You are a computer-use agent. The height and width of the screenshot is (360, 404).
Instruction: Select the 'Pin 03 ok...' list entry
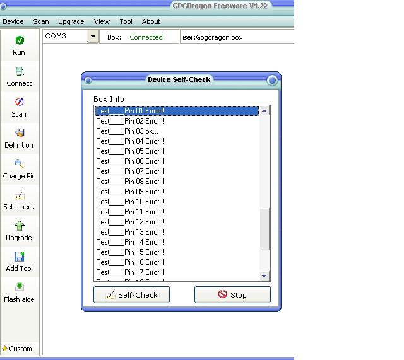point(128,131)
